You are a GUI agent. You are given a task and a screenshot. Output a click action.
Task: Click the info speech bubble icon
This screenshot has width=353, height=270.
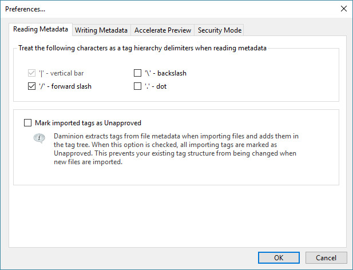point(39,139)
